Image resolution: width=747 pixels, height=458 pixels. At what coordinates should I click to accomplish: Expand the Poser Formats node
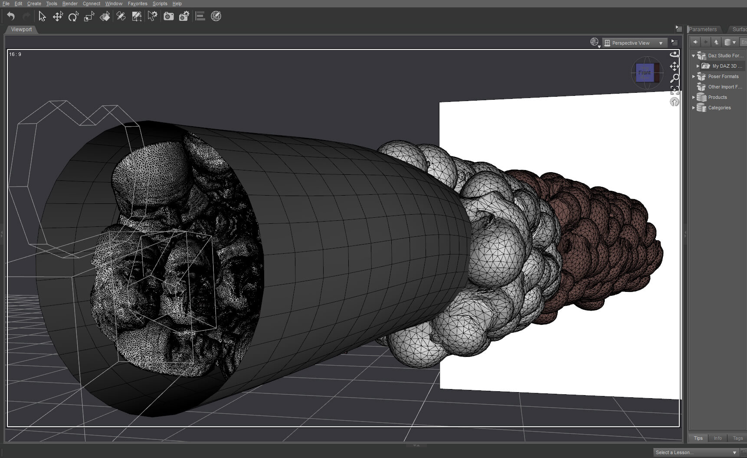click(693, 76)
